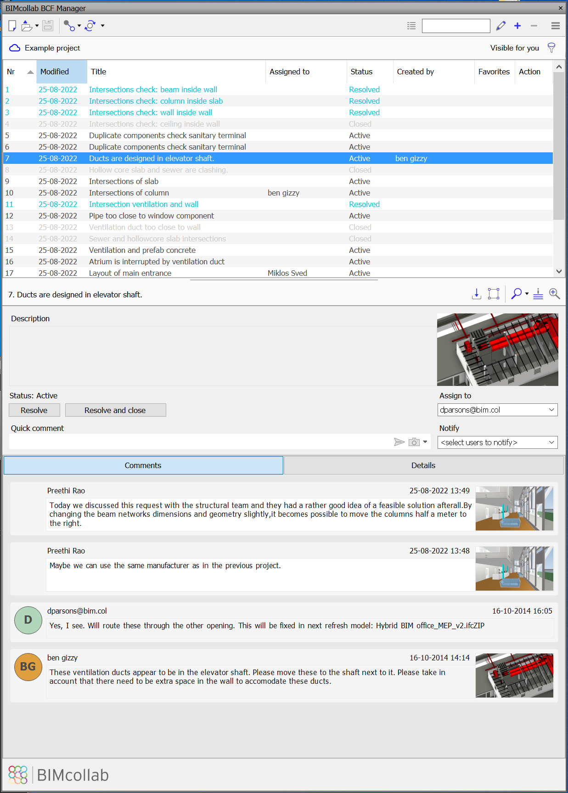Open the dropdown arrow next to the connect icon
Image resolution: width=568 pixels, height=793 pixels.
[79, 26]
